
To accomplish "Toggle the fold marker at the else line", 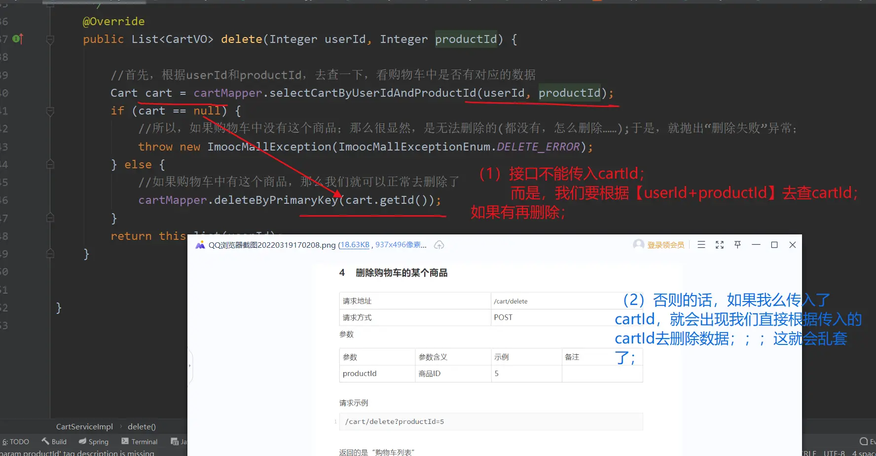I will click(x=50, y=164).
